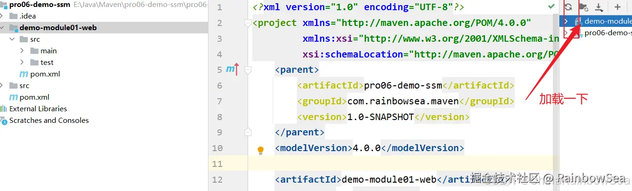The width and height of the screenshot is (632, 191).
Task: Click demo-module01-web artifactId text on line 12
Action: pyautogui.click(x=389, y=179)
